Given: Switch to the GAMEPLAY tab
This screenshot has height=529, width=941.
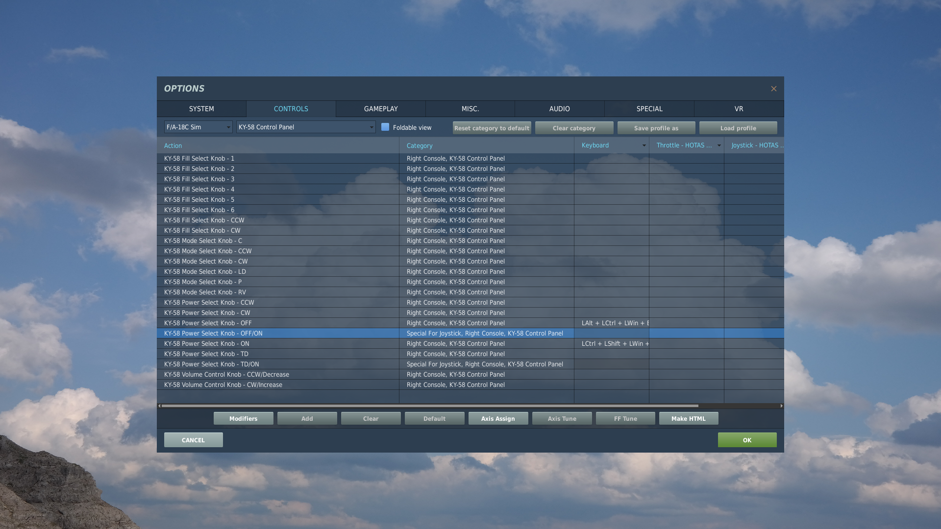Looking at the screenshot, I should [381, 109].
